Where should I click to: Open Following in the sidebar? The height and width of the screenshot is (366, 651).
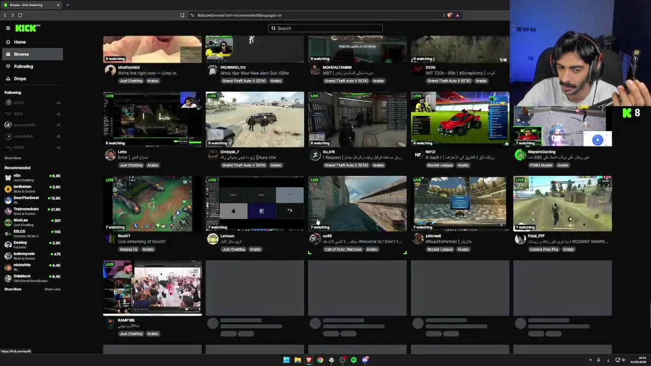[32, 67]
